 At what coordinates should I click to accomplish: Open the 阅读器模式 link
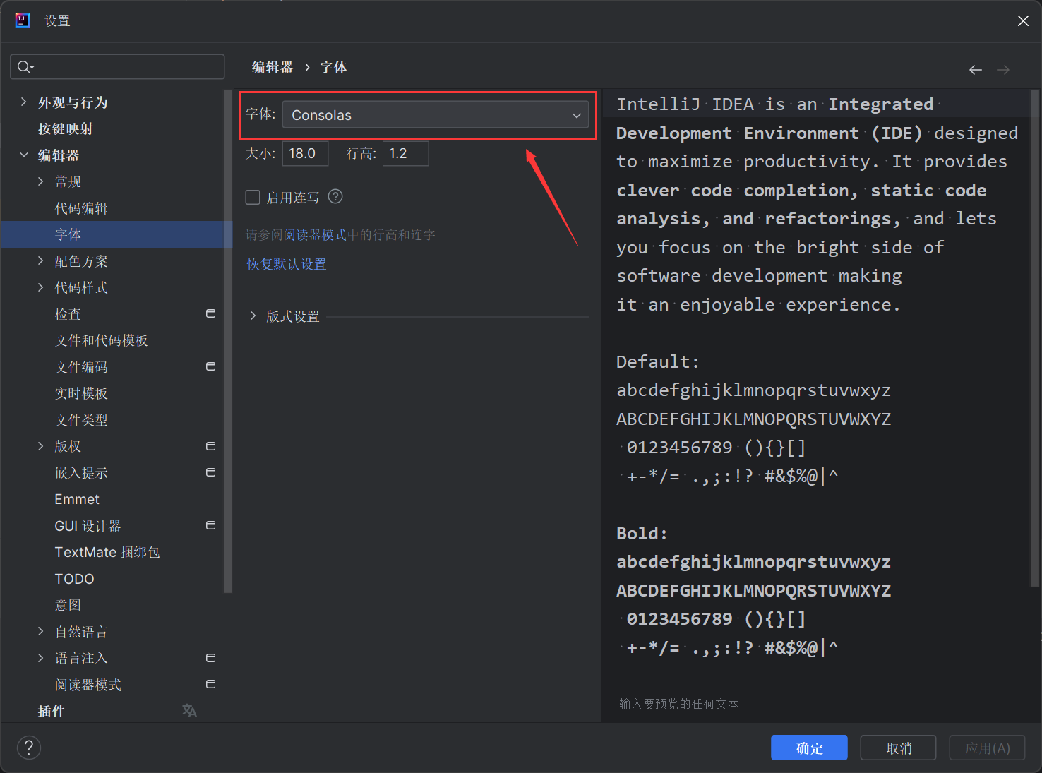click(315, 235)
